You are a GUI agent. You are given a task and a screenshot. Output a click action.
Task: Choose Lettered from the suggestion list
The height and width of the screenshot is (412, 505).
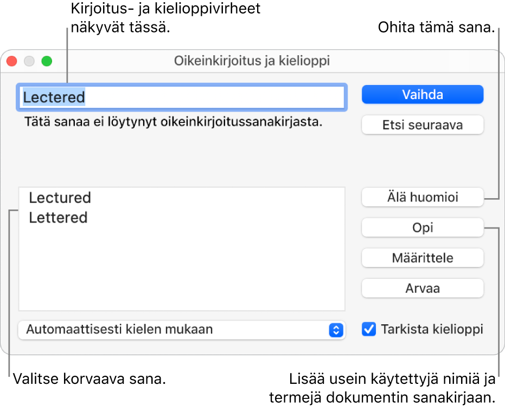coord(58,218)
